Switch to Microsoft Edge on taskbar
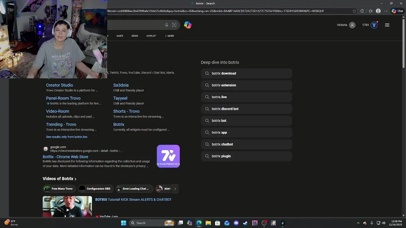The height and width of the screenshot is (228, 406). (x=199, y=223)
